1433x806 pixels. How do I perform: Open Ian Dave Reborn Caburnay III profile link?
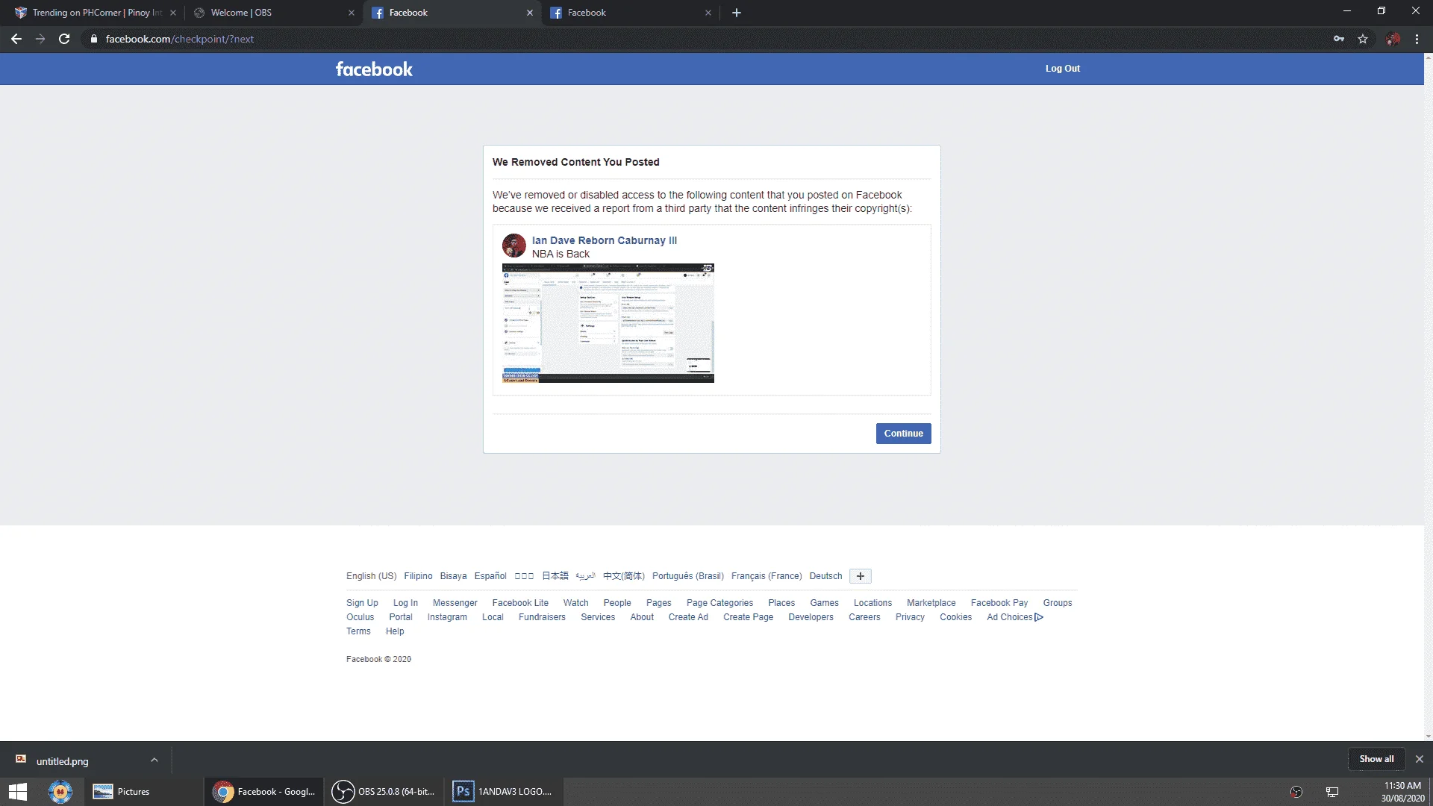click(605, 240)
